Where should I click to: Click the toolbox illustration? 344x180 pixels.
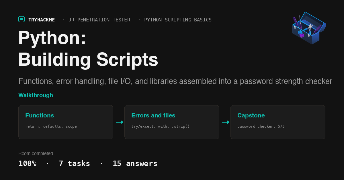pyautogui.click(x=309, y=28)
